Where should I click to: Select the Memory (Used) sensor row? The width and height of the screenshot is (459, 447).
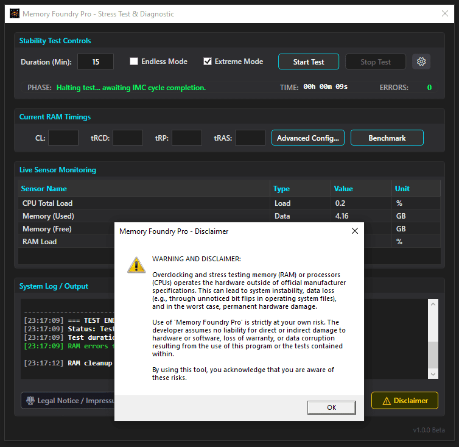(x=229, y=216)
